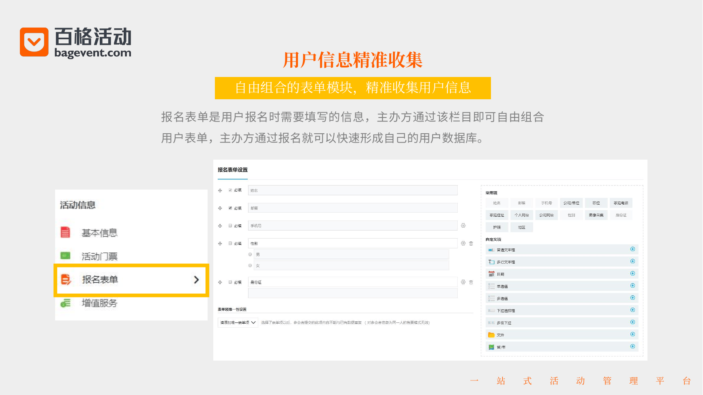Open settings gear for 手机号 field
Viewport: 703px width, 395px height.
tap(463, 226)
